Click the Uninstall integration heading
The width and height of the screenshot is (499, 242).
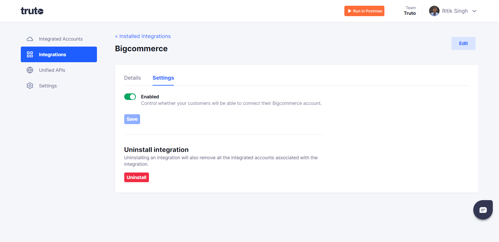pyautogui.click(x=156, y=150)
